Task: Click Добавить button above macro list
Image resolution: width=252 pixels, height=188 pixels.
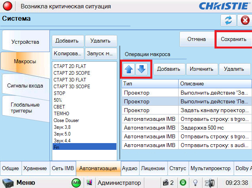Action: (x=68, y=41)
